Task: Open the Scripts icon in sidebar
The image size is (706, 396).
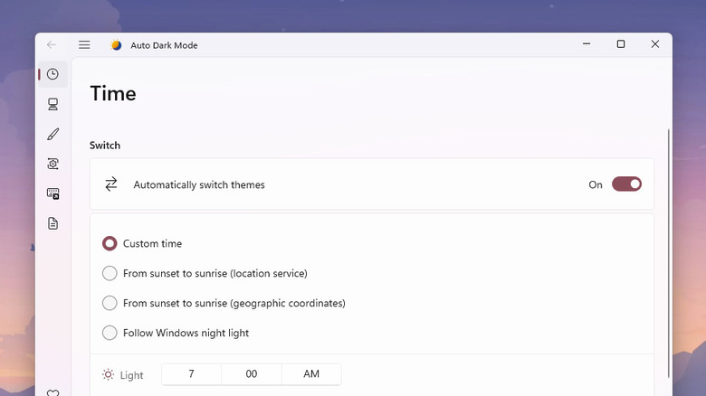Action: tap(52, 164)
